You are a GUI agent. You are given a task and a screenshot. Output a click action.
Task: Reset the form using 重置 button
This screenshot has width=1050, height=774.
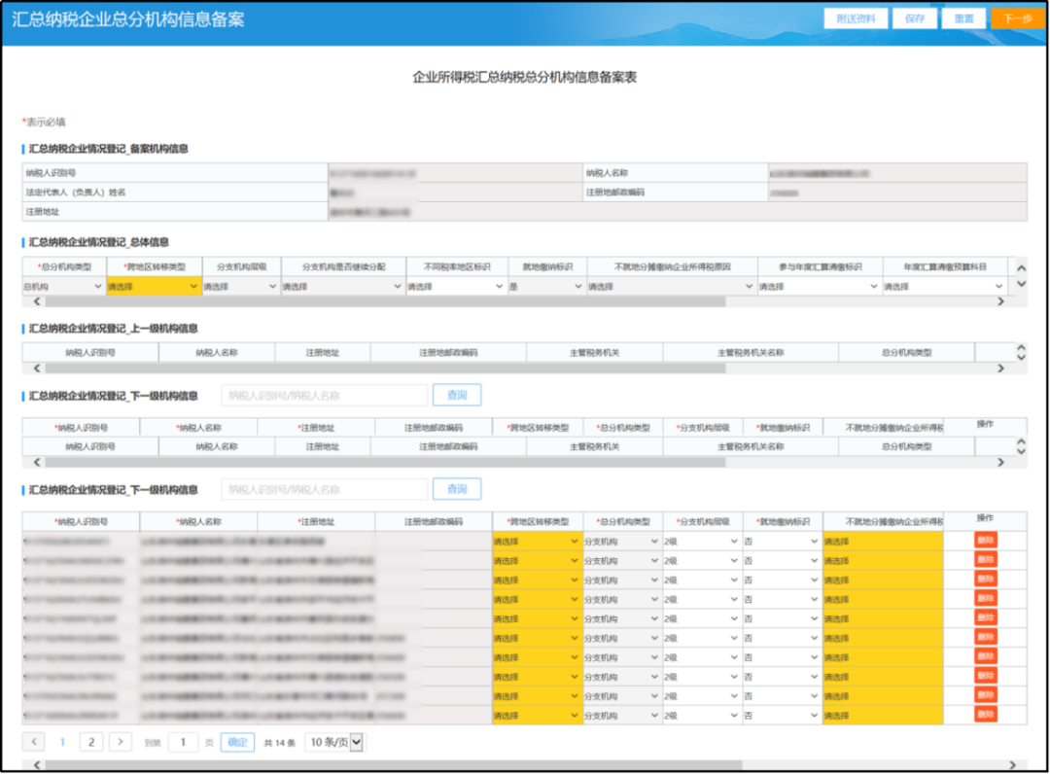963,18
